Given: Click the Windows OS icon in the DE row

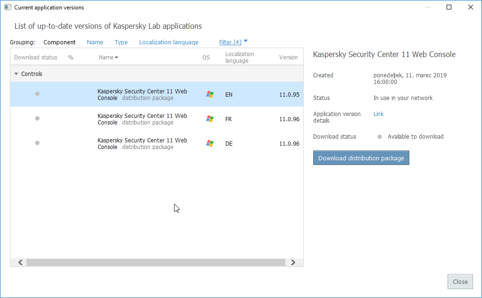Looking at the screenshot, I should click(x=210, y=143).
